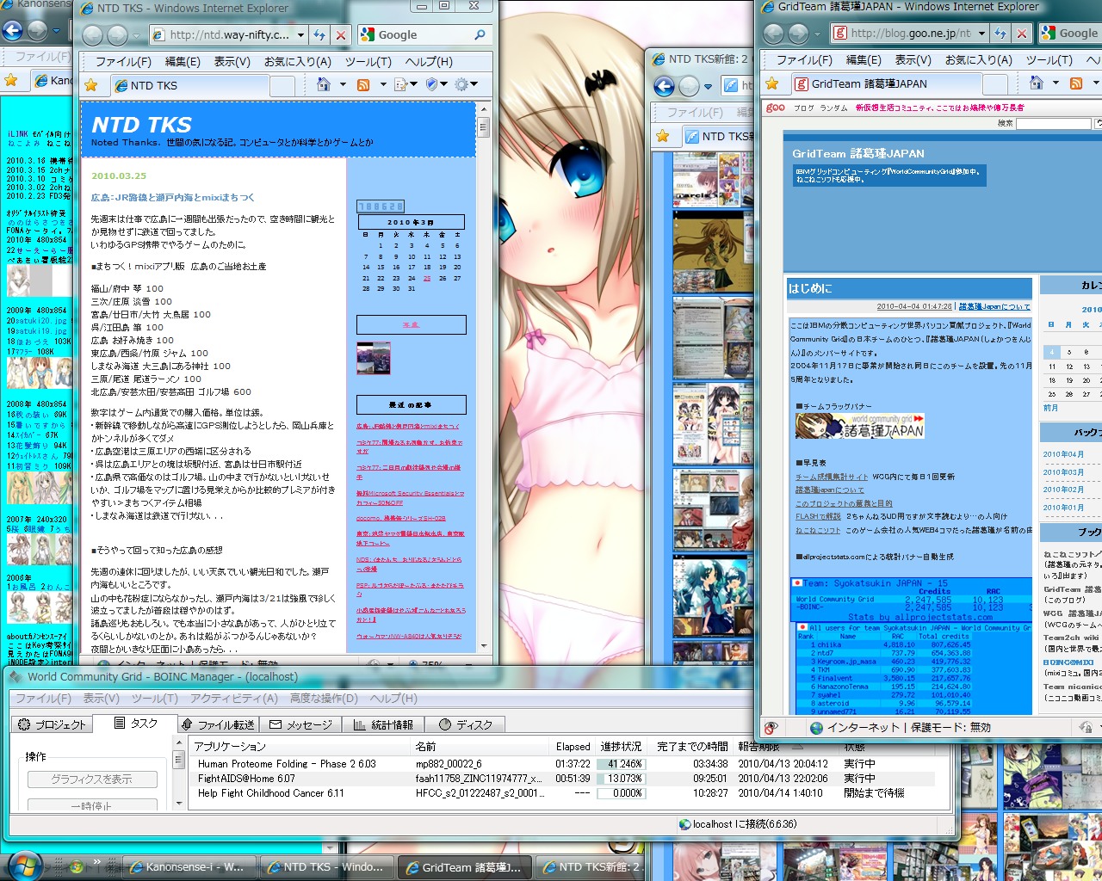The image size is (1102, 881).
Task: Click Back arrow in NTD TKS新館 window
Action: [664, 86]
